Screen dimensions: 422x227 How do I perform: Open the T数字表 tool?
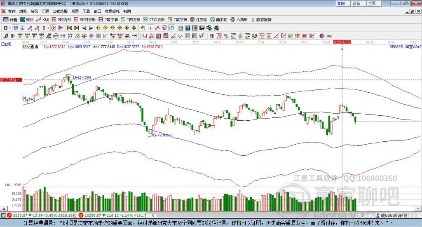pyautogui.click(x=177, y=20)
